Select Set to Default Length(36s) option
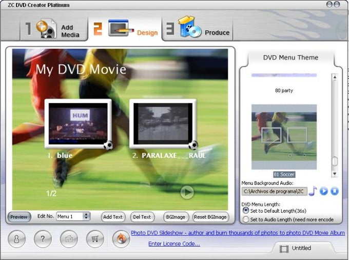Image resolution: width=349 pixels, height=260 pixels. [246, 210]
